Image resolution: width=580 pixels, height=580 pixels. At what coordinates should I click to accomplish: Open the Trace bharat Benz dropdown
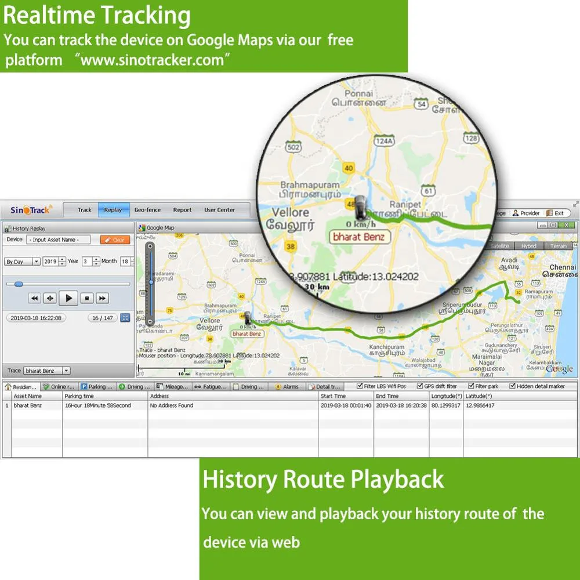coord(47,370)
